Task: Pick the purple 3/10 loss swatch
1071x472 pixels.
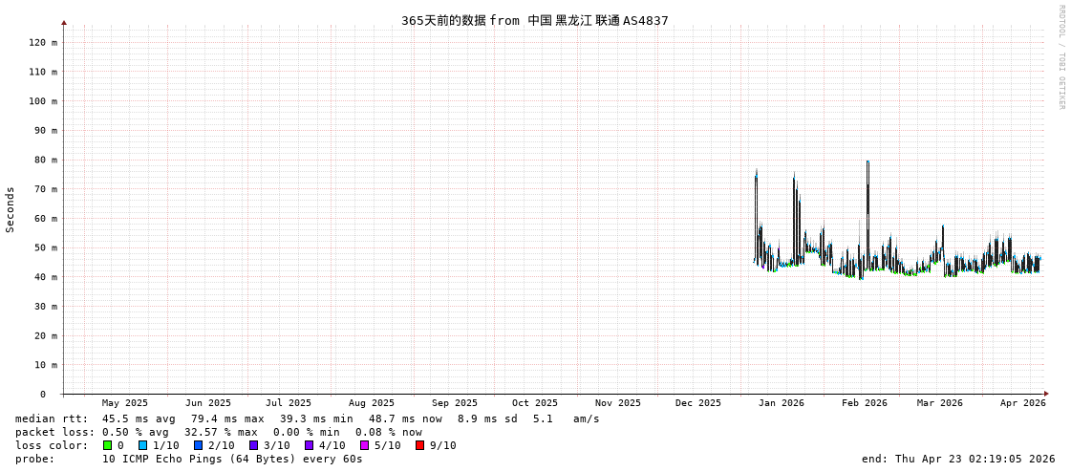Action: coord(253,445)
